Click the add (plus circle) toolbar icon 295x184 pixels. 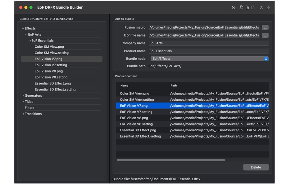tap(234, 7)
